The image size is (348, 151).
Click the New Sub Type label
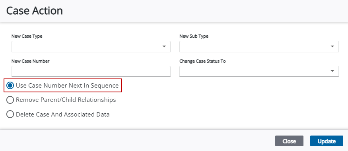194,36
